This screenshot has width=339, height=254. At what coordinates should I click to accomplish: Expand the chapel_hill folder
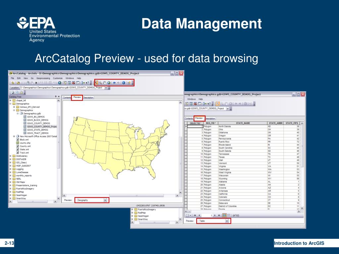pyautogui.click(x=10, y=101)
